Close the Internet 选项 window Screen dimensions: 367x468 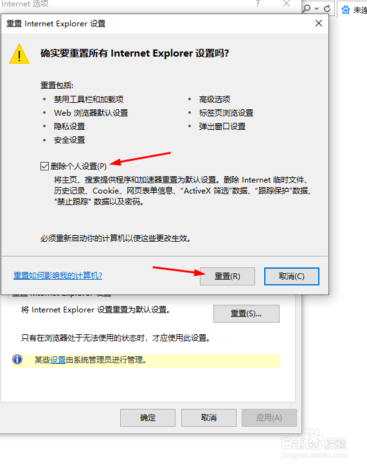click(x=287, y=3)
